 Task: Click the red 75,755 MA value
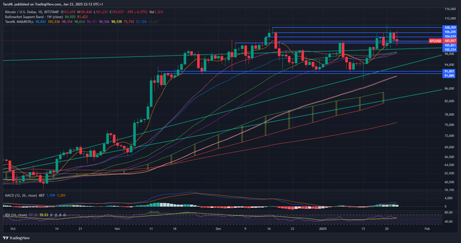pos(129,22)
